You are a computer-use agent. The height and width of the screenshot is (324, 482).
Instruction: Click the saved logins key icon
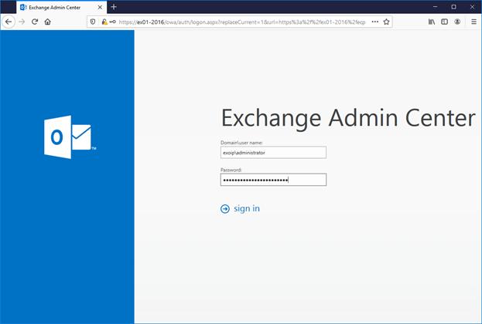tap(112, 22)
